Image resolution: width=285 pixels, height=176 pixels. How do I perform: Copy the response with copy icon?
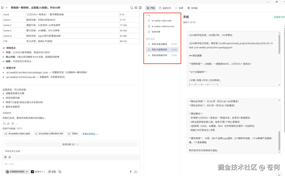[x=4, y=123]
